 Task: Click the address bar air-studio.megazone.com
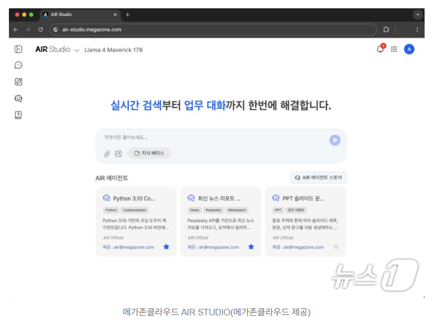click(213, 30)
